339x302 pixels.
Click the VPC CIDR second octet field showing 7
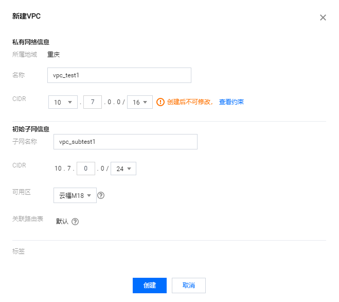tap(93, 102)
